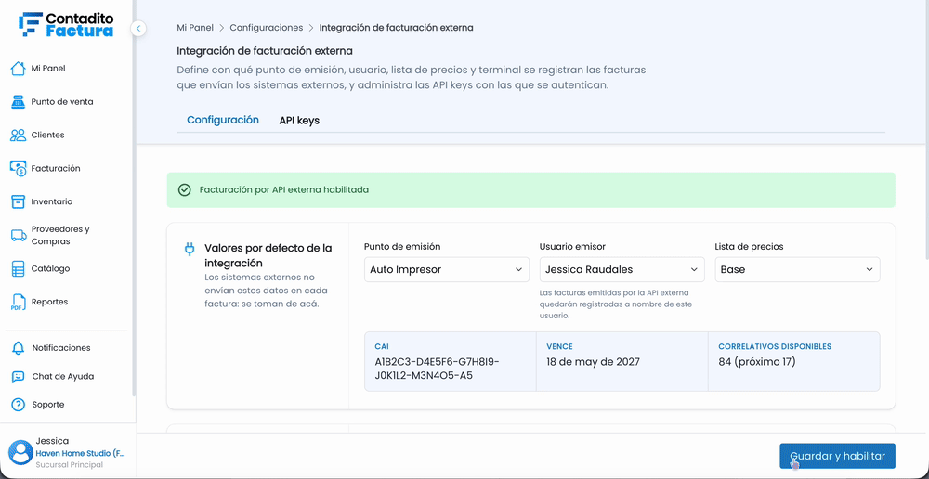Switch to the Configuración tab
929x479 pixels.
[x=223, y=120]
